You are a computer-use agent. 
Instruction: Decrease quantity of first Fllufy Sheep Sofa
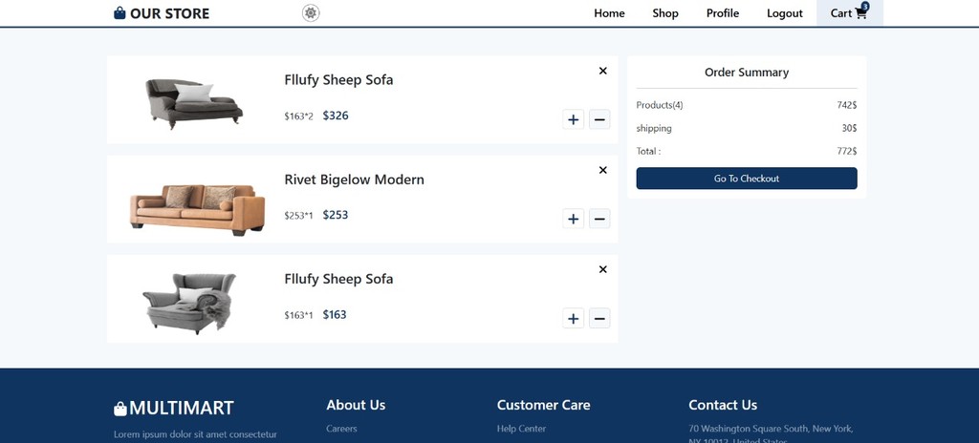pos(599,119)
